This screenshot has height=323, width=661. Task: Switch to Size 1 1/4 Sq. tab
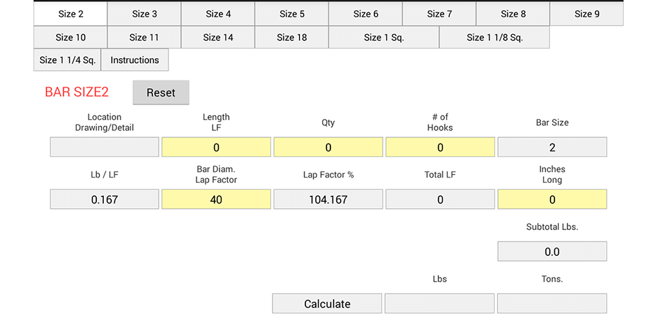pyautogui.click(x=67, y=60)
